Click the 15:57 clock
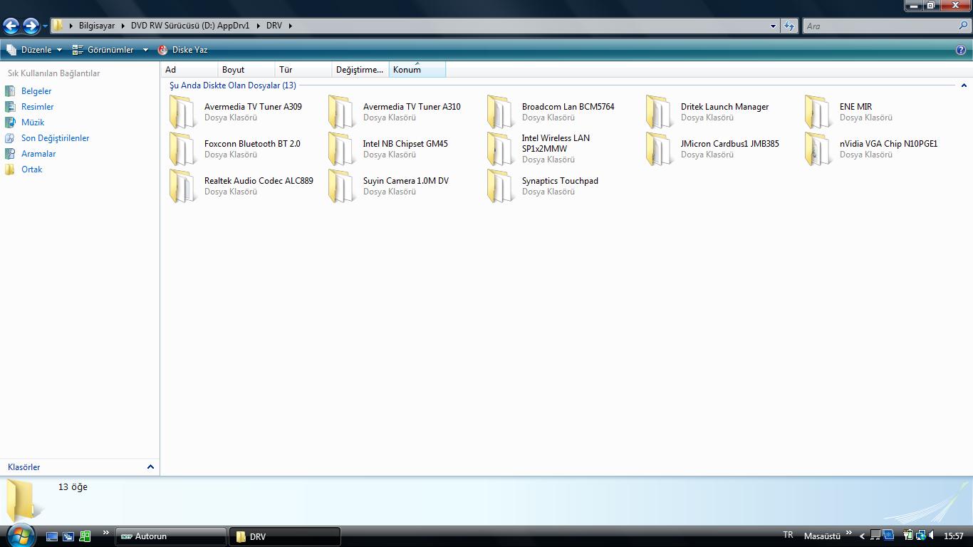Screen dimensions: 973x547 coord(953,536)
